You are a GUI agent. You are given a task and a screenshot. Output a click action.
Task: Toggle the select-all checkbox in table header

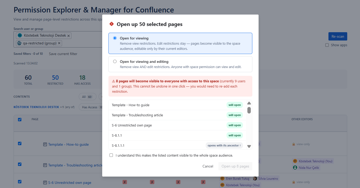pos(20,120)
